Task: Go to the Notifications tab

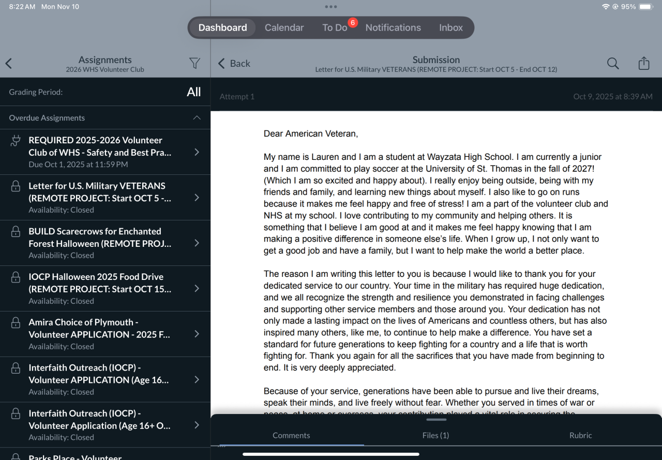Action: point(393,27)
